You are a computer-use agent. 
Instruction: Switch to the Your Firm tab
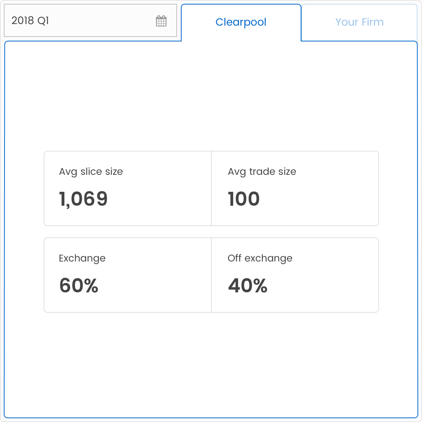pos(359,22)
